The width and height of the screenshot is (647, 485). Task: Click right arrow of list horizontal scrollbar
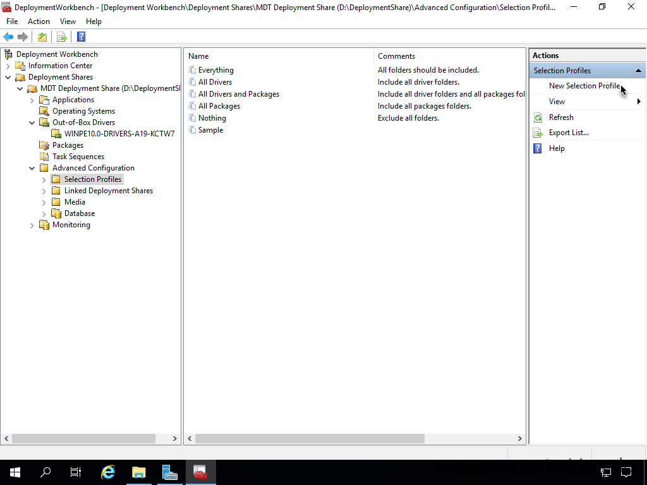(520, 438)
